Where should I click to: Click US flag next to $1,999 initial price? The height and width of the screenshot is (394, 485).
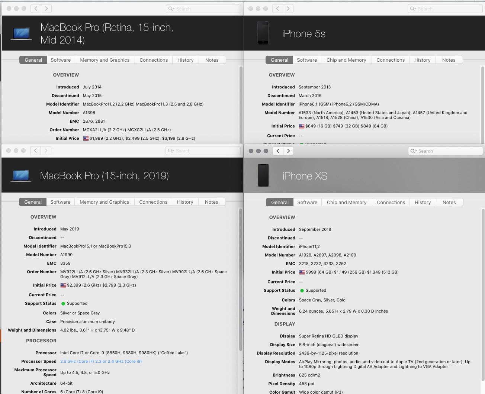click(86, 138)
